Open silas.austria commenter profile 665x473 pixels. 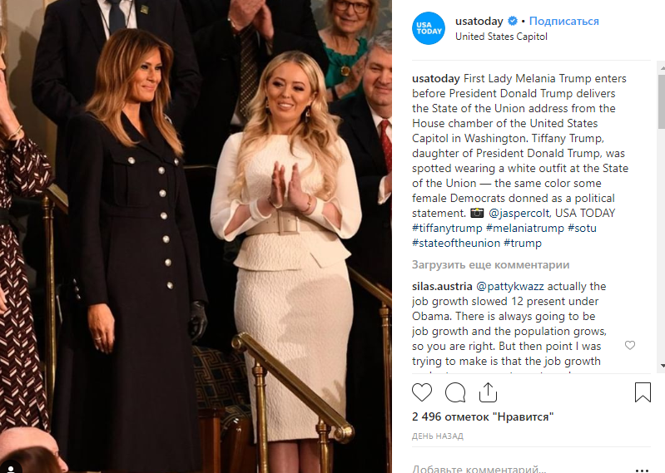point(442,286)
